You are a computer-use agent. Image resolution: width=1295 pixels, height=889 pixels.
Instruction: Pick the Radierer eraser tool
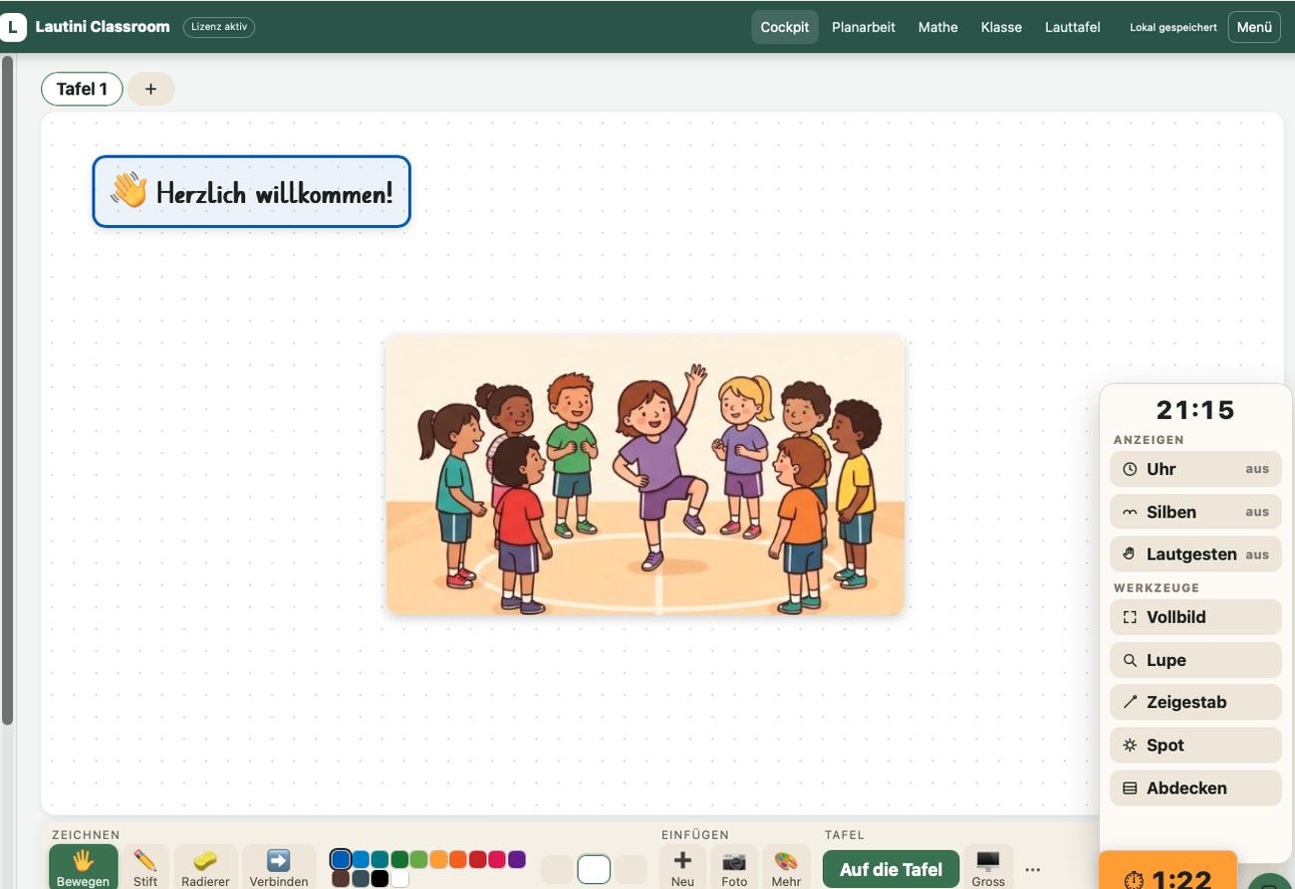pos(205,867)
